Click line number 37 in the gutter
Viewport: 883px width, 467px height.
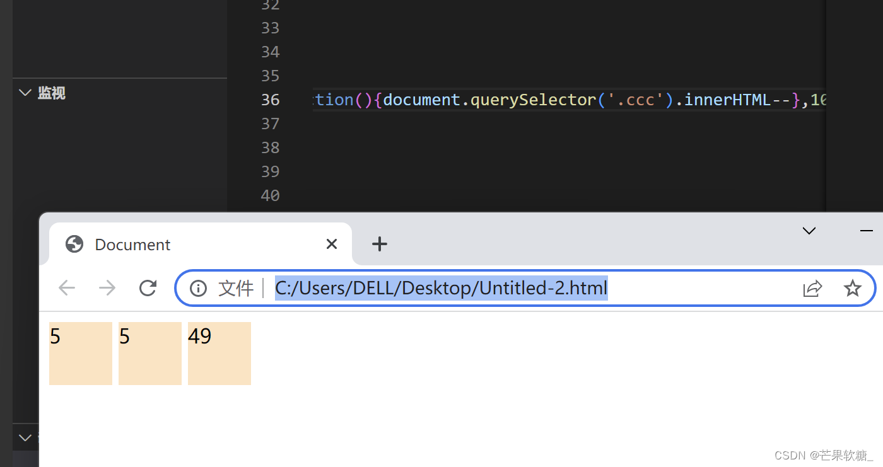click(x=271, y=124)
